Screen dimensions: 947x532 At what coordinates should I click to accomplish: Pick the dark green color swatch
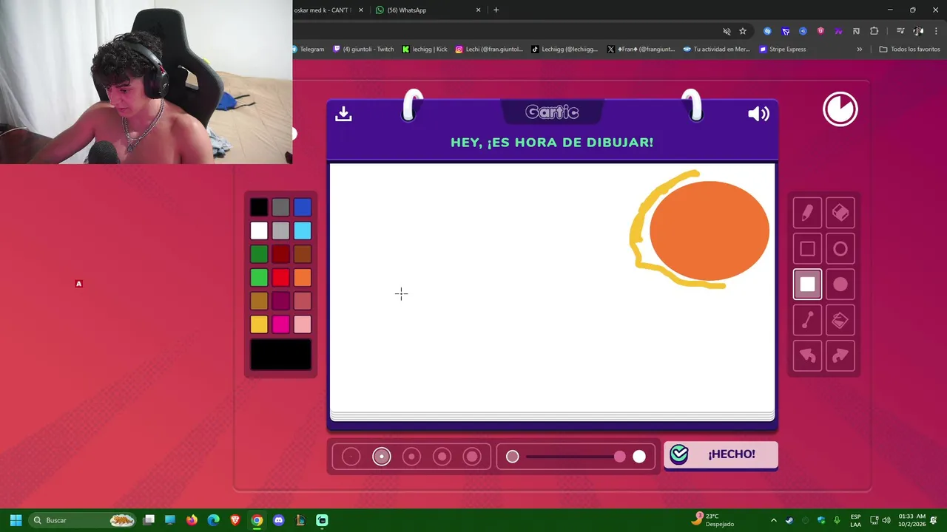259,254
